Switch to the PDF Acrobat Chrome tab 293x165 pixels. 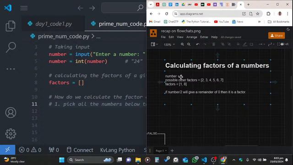pos(157,5)
